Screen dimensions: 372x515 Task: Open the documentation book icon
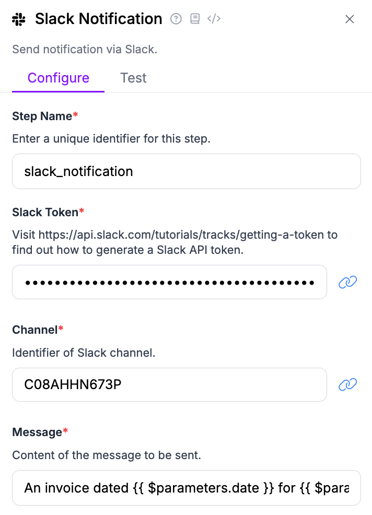(195, 19)
